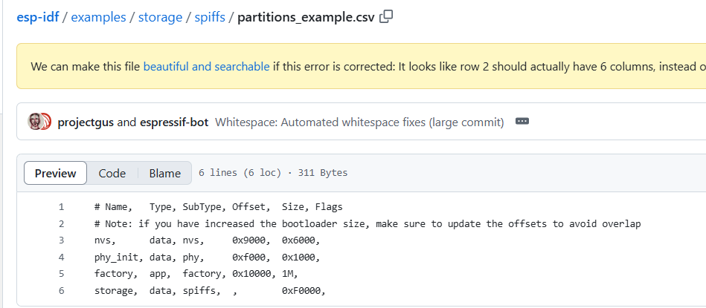This screenshot has width=706, height=308.
Task: Navigate to the storage folder breadcrumb
Action: click(159, 17)
